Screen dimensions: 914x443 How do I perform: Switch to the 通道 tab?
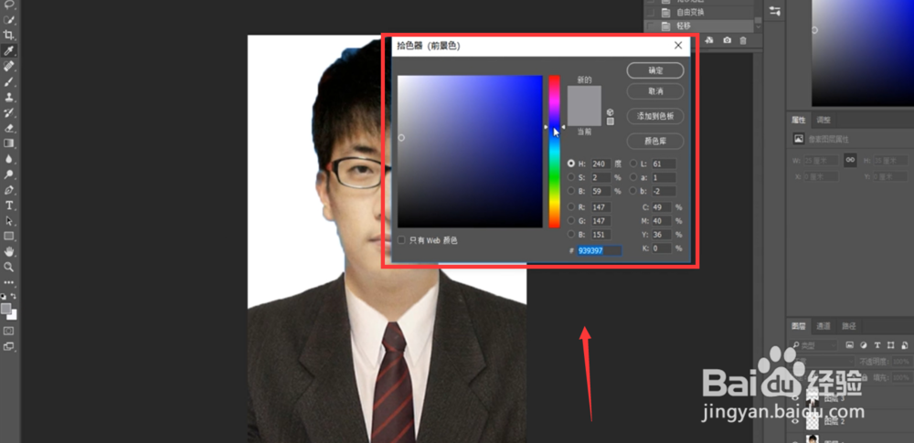pyautogui.click(x=823, y=326)
